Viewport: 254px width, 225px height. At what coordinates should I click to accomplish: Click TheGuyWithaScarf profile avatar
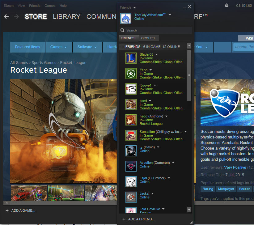[126, 19]
